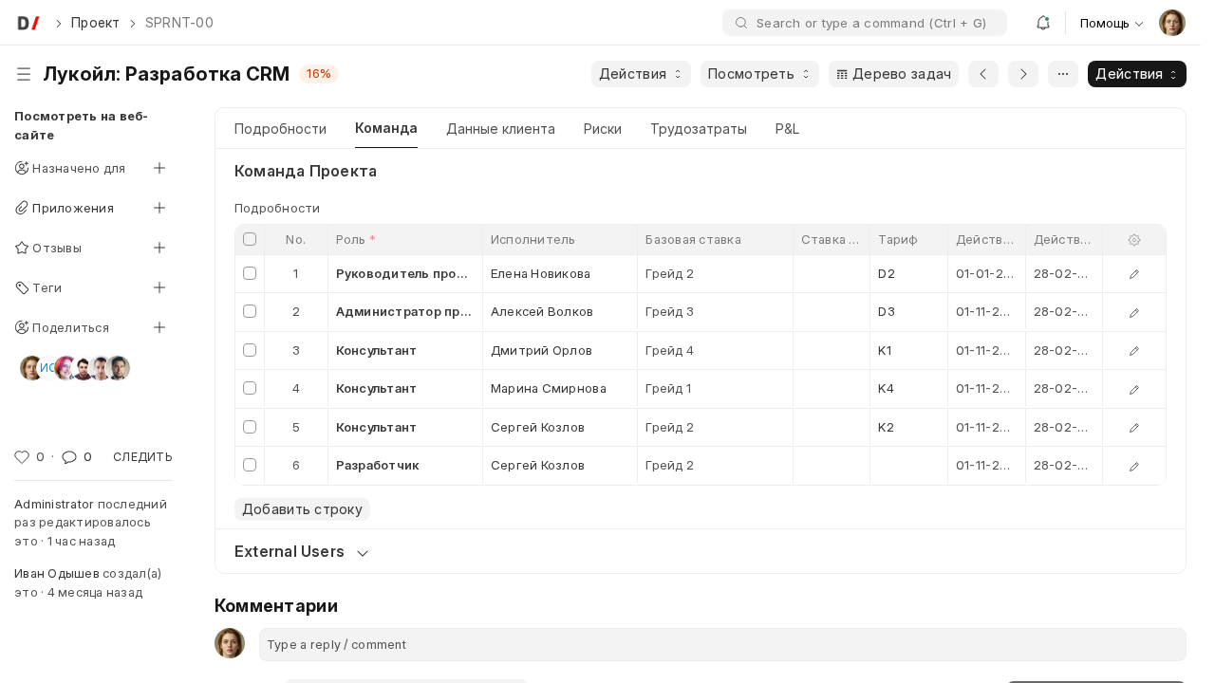Switch to the Данные клиента tab
This screenshot has height=683, width=1215.
click(x=500, y=129)
